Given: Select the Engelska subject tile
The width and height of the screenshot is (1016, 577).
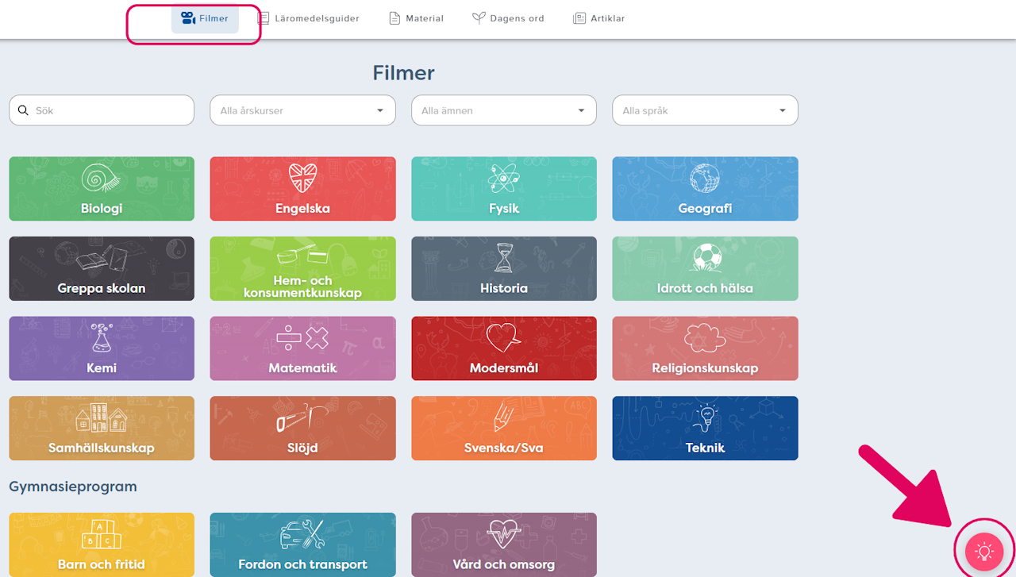Looking at the screenshot, I should 302,189.
